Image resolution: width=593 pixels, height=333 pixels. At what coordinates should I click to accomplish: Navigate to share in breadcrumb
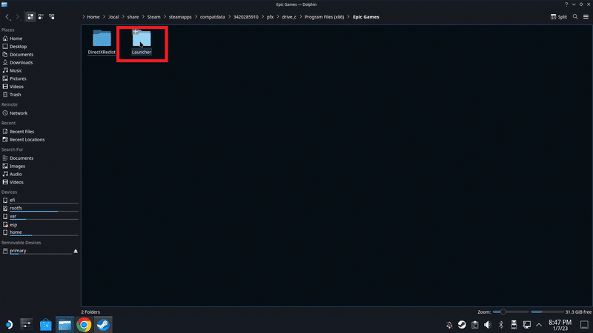pos(133,16)
